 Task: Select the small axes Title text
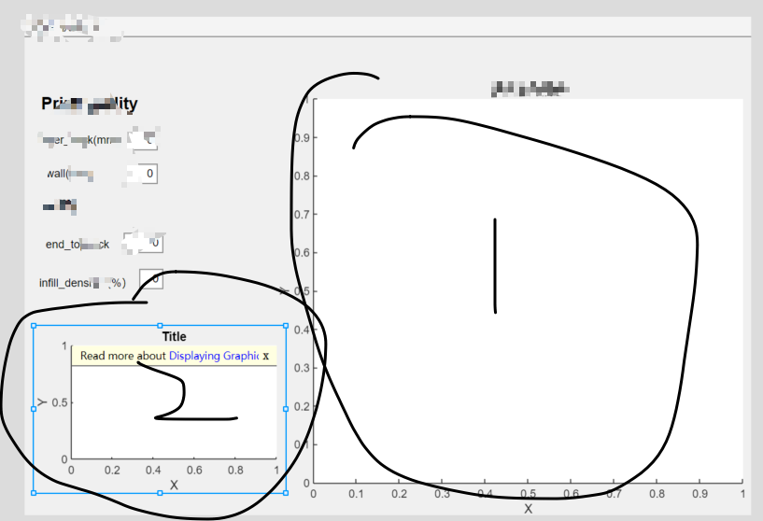175,337
